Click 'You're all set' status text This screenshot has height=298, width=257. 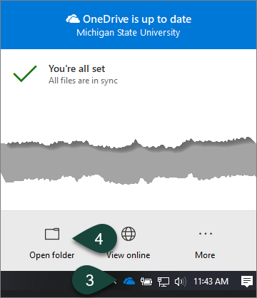[x=76, y=68]
